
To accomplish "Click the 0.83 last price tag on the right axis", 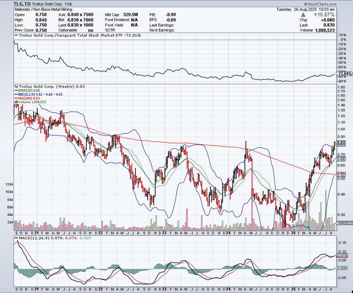I will (x=341, y=143).
